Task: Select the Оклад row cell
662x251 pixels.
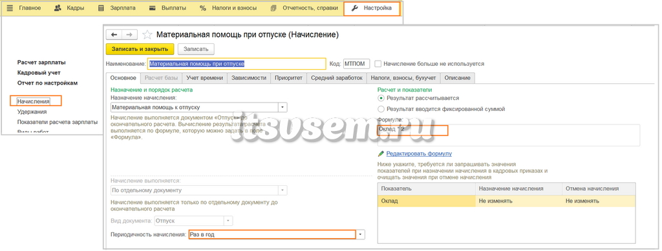Action: tap(427, 201)
